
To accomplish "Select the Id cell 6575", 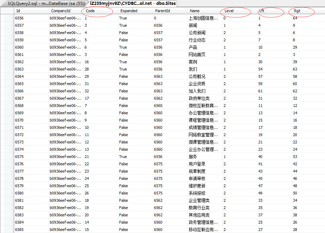I will (31, 157).
